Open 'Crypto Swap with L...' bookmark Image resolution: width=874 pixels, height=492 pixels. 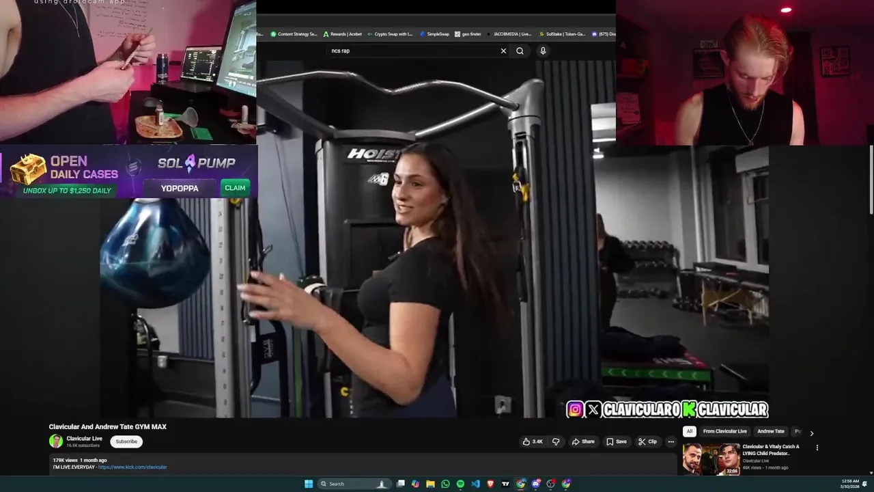(x=390, y=33)
